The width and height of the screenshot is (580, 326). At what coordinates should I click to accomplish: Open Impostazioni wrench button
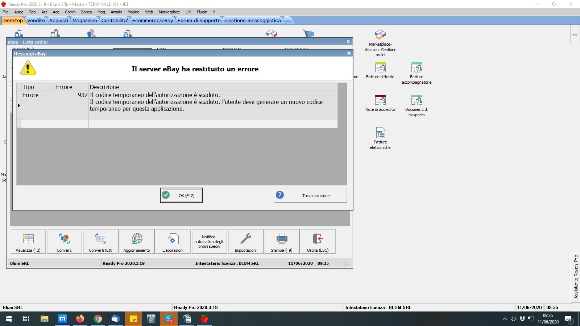point(246,241)
